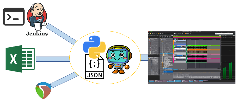Image resolution: width=239 pixels, height=102 pixels.
Task: Click the robot mascot with headphones
Action: (119, 60)
